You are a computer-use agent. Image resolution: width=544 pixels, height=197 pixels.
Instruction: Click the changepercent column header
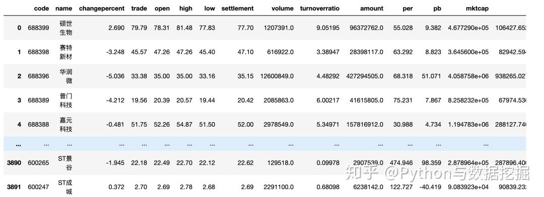[x=102, y=9]
